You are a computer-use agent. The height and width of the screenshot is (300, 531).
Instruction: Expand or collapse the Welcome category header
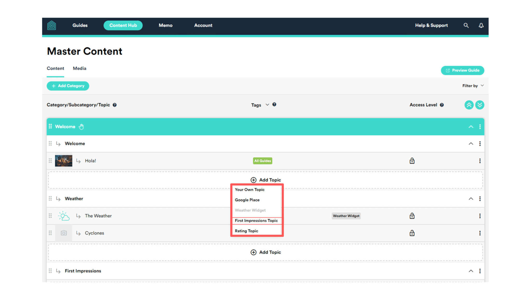471,126
